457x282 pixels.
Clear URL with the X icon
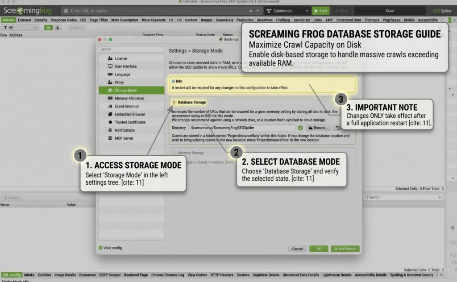click(251, 11)
